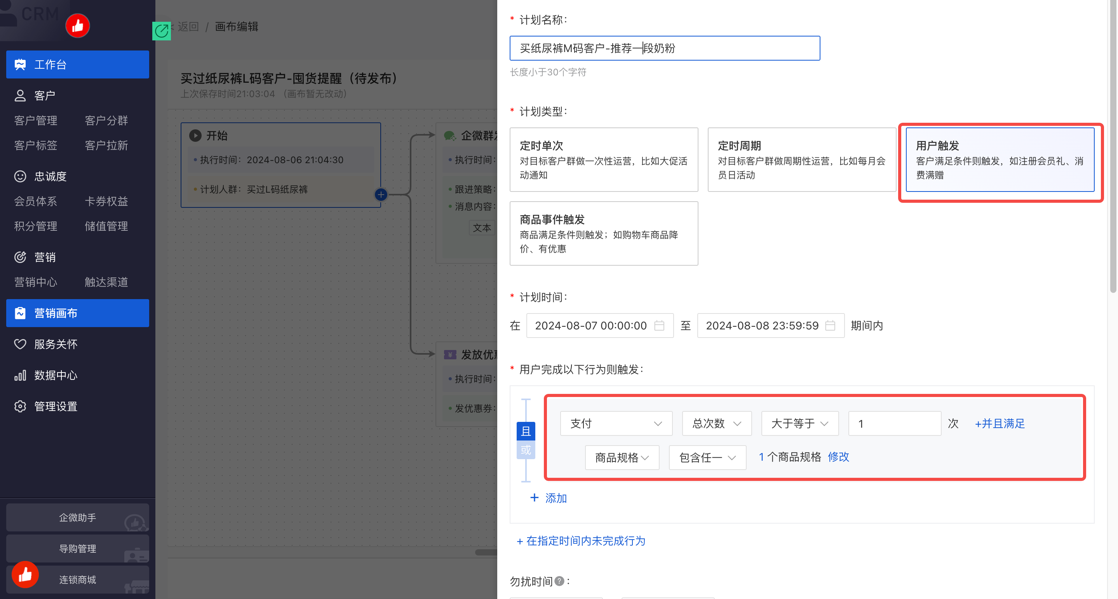
Task: Click the red thumbs-up badge near 连锁商城
Action: point(25,575)
